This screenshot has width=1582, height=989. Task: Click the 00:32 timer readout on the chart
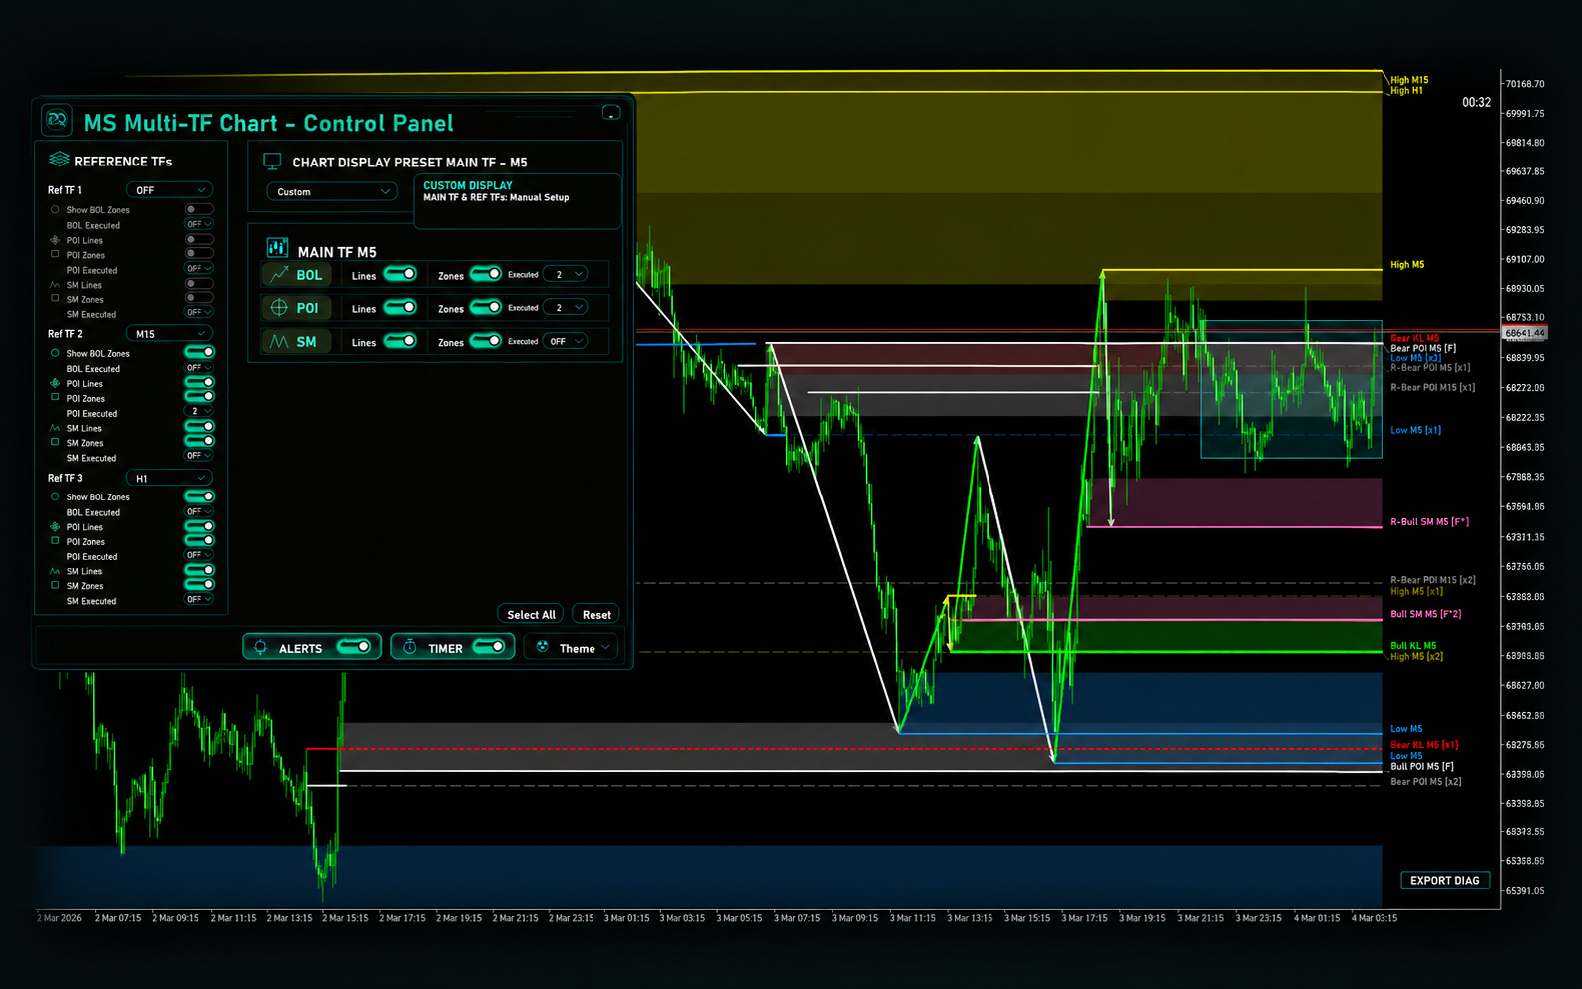coord(1476,102)
